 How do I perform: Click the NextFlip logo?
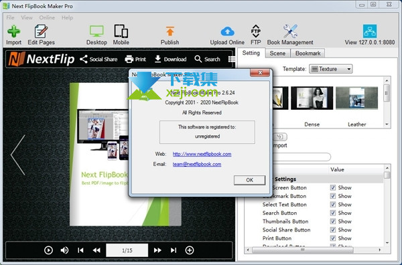pyautogui.click(x=42, y=59)
